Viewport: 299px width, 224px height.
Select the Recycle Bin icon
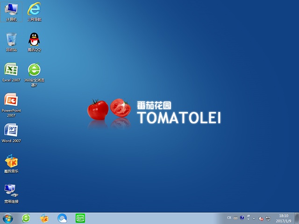[x=11, y=40]
